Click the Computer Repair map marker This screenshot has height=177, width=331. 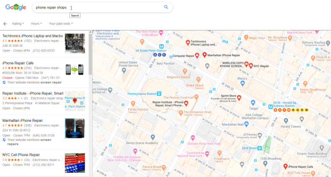tap(197, 56)
